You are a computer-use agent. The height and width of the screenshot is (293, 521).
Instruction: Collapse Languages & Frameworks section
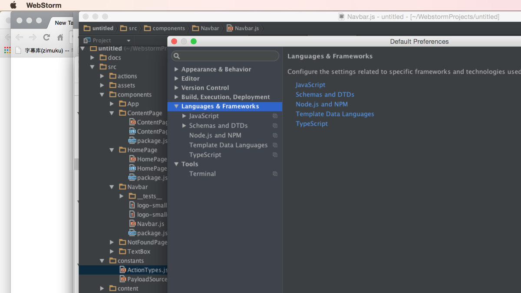tap(176, 106)
